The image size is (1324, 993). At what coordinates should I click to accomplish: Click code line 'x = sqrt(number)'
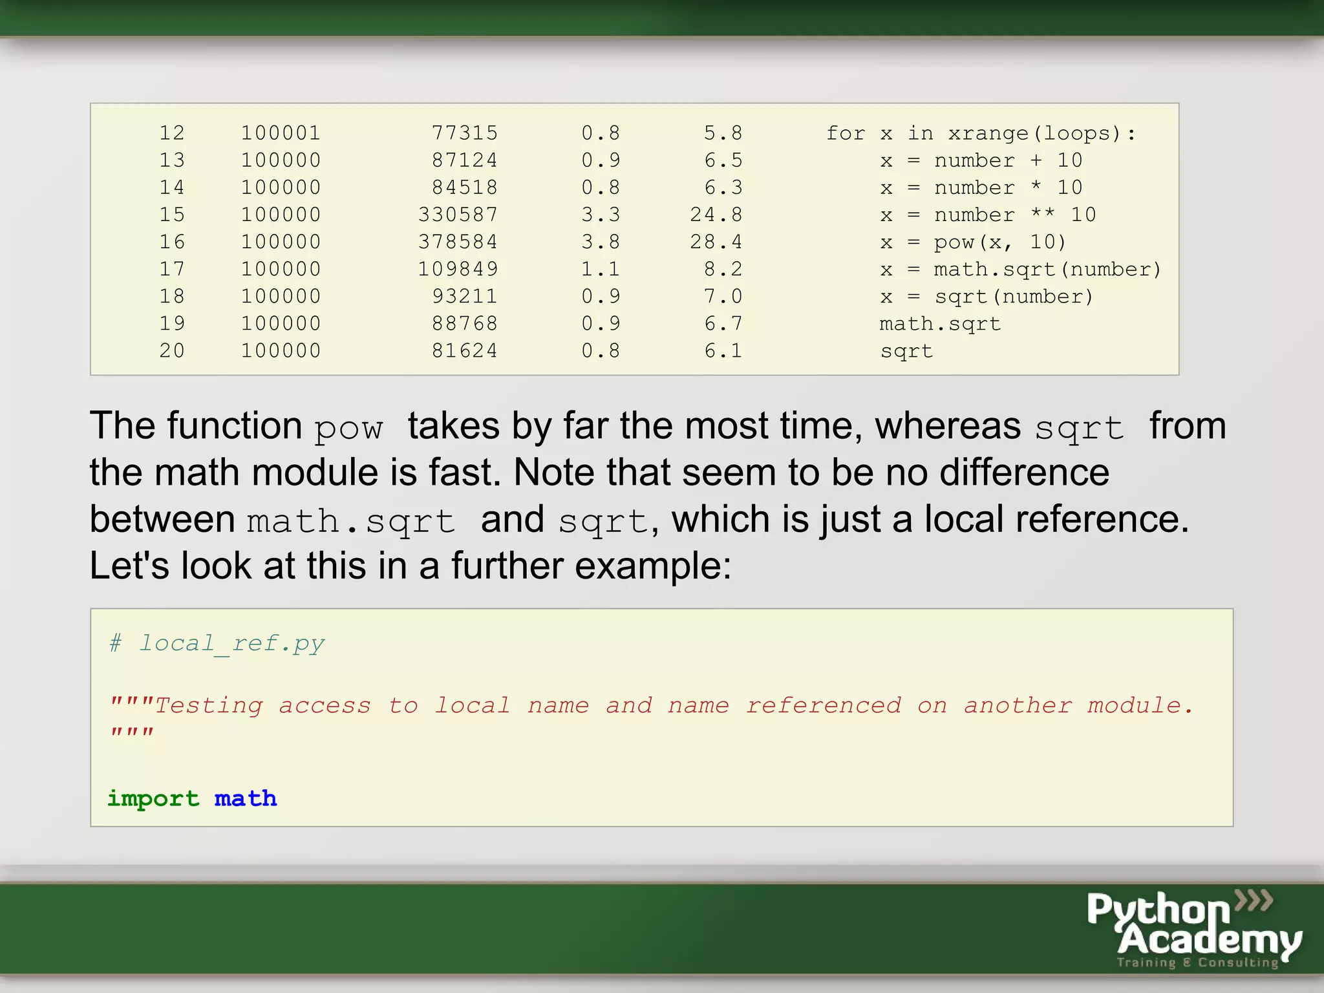987,297
